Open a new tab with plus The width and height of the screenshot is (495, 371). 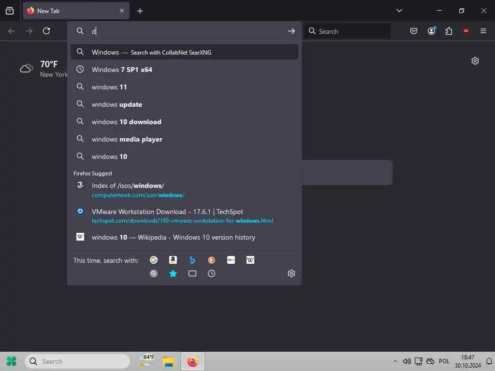click(140, 11)
